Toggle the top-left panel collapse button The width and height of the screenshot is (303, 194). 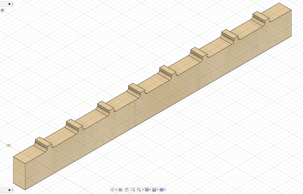click(x=9, y=4)
